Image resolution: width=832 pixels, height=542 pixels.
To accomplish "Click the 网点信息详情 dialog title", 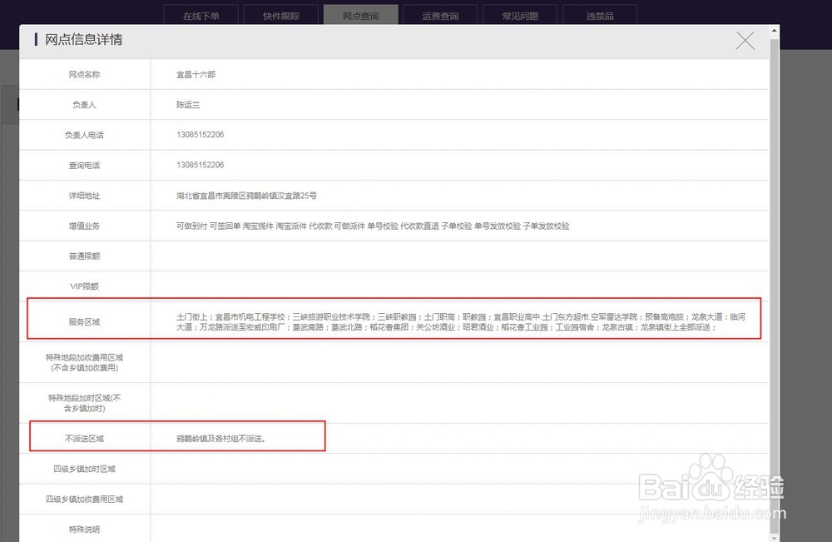I will tap(84, 40).
